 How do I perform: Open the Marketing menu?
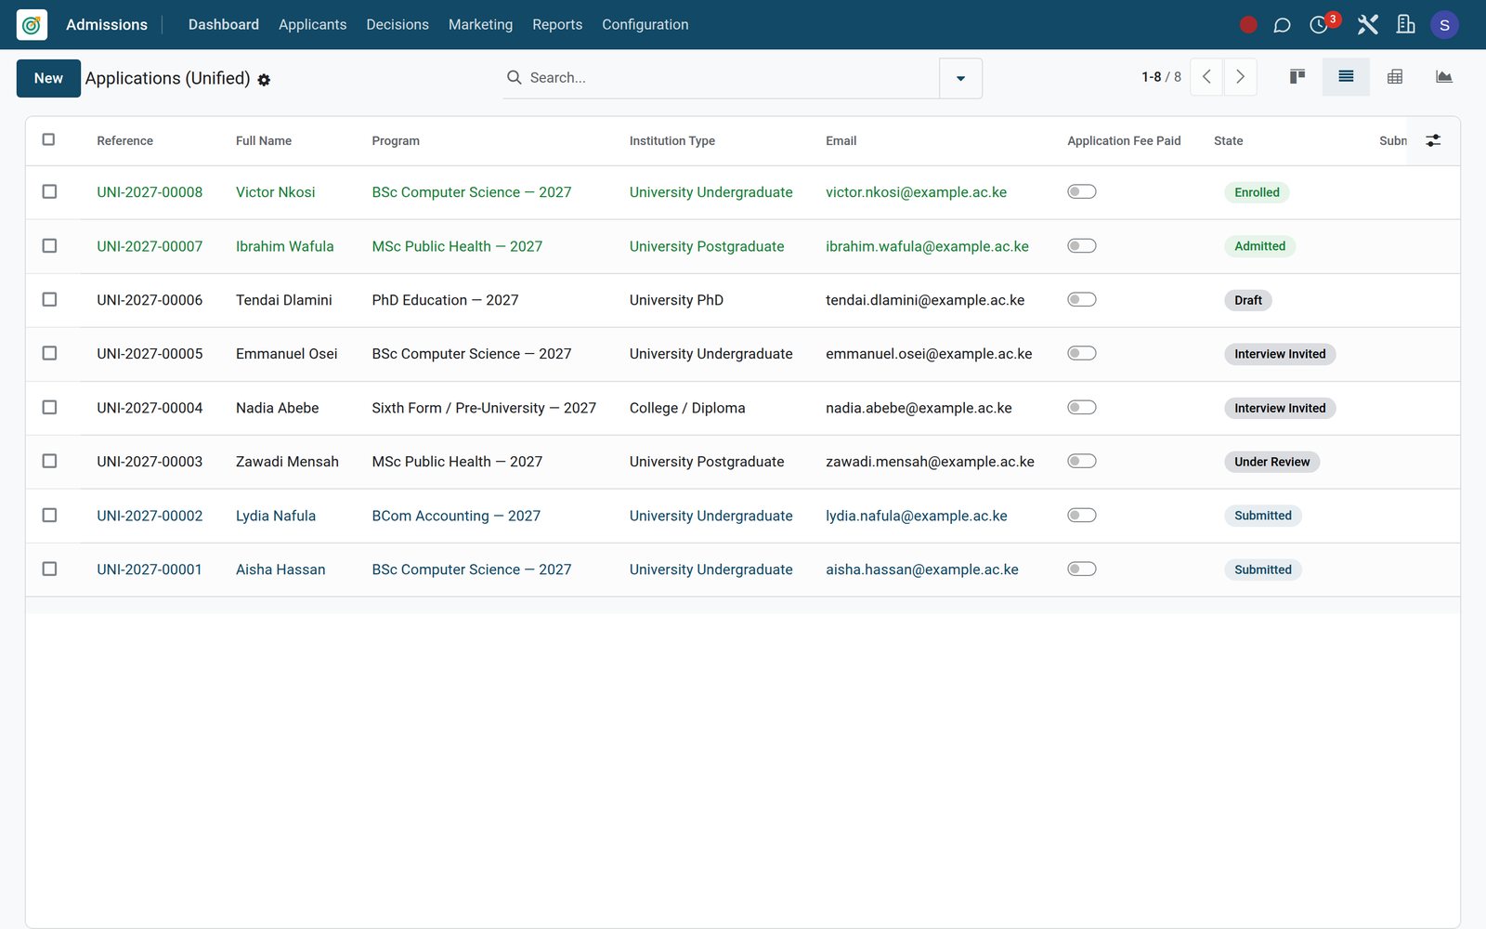[x=480, y=25]
